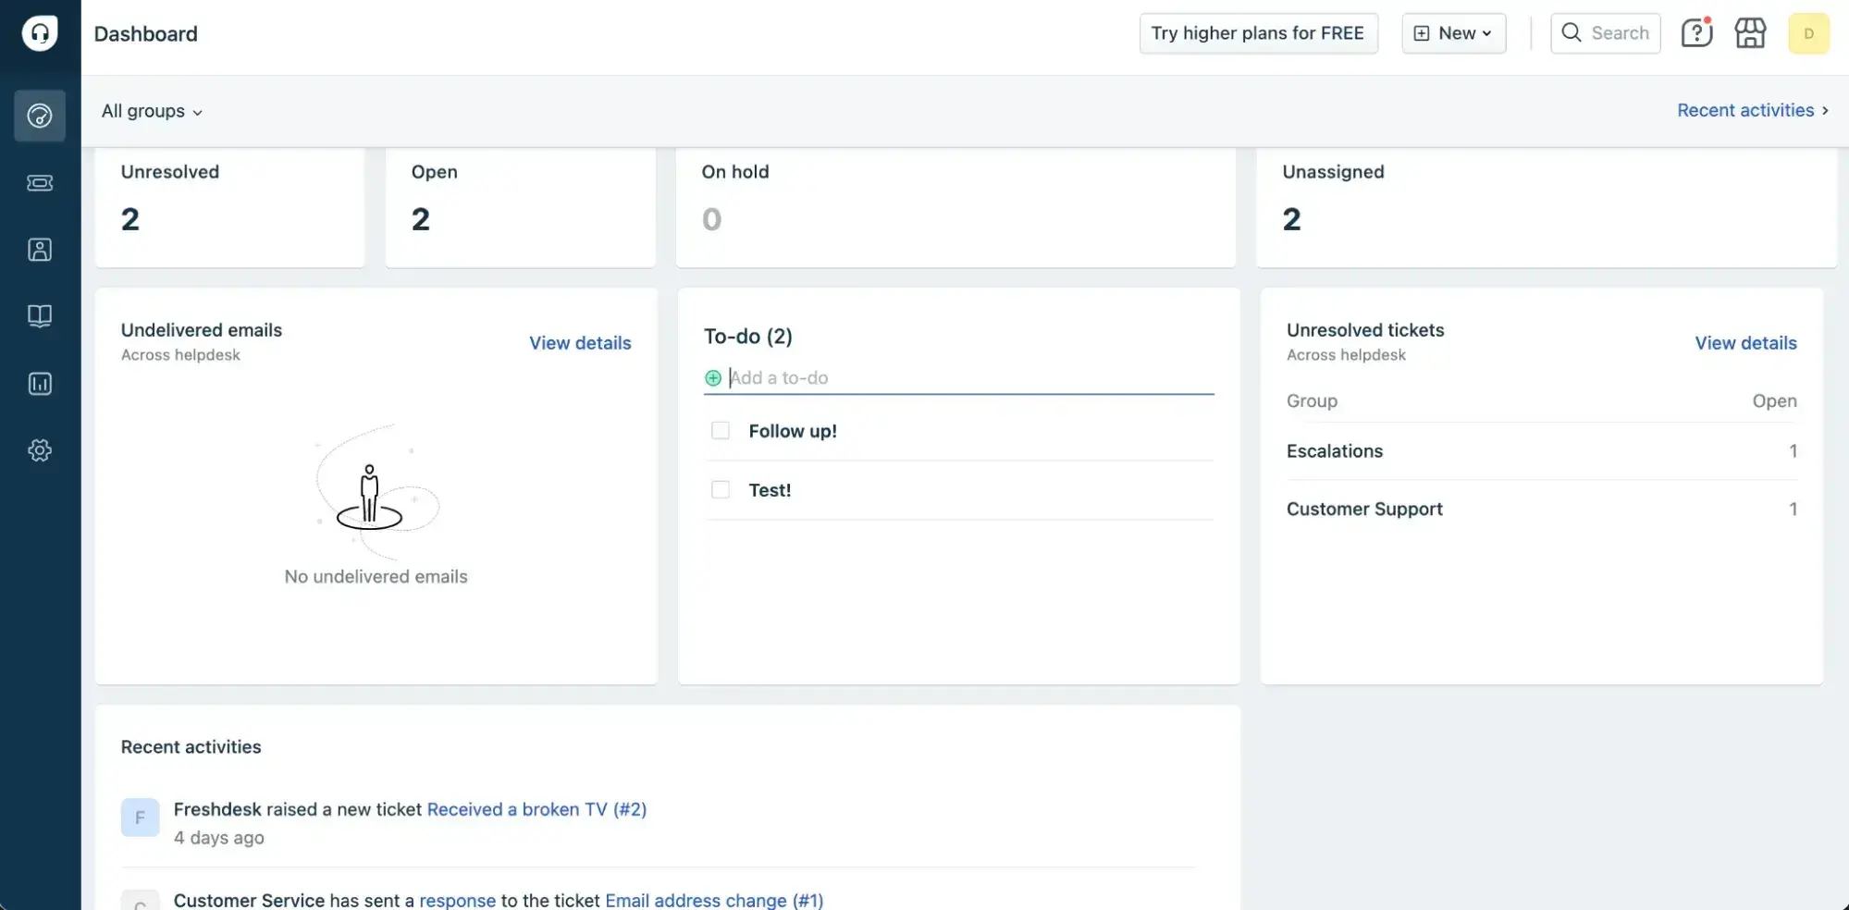Open the New creation dropdown
The image size is (1849, 910).
[x=1452, y=32]
